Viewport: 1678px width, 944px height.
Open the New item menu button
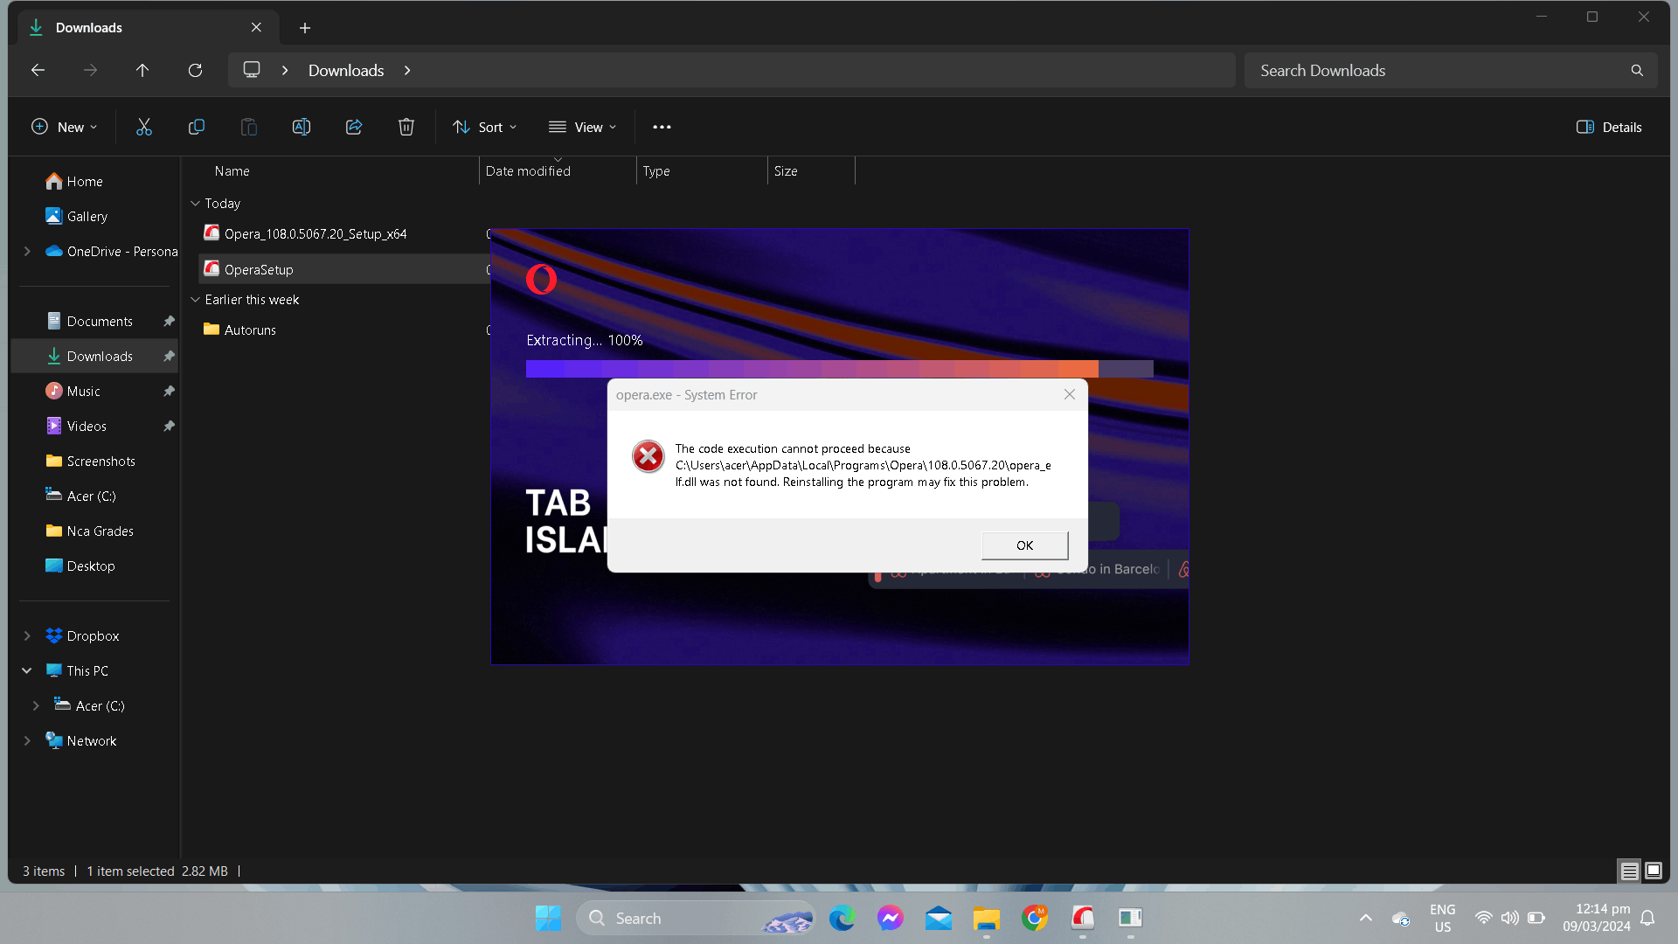[65, 128]
